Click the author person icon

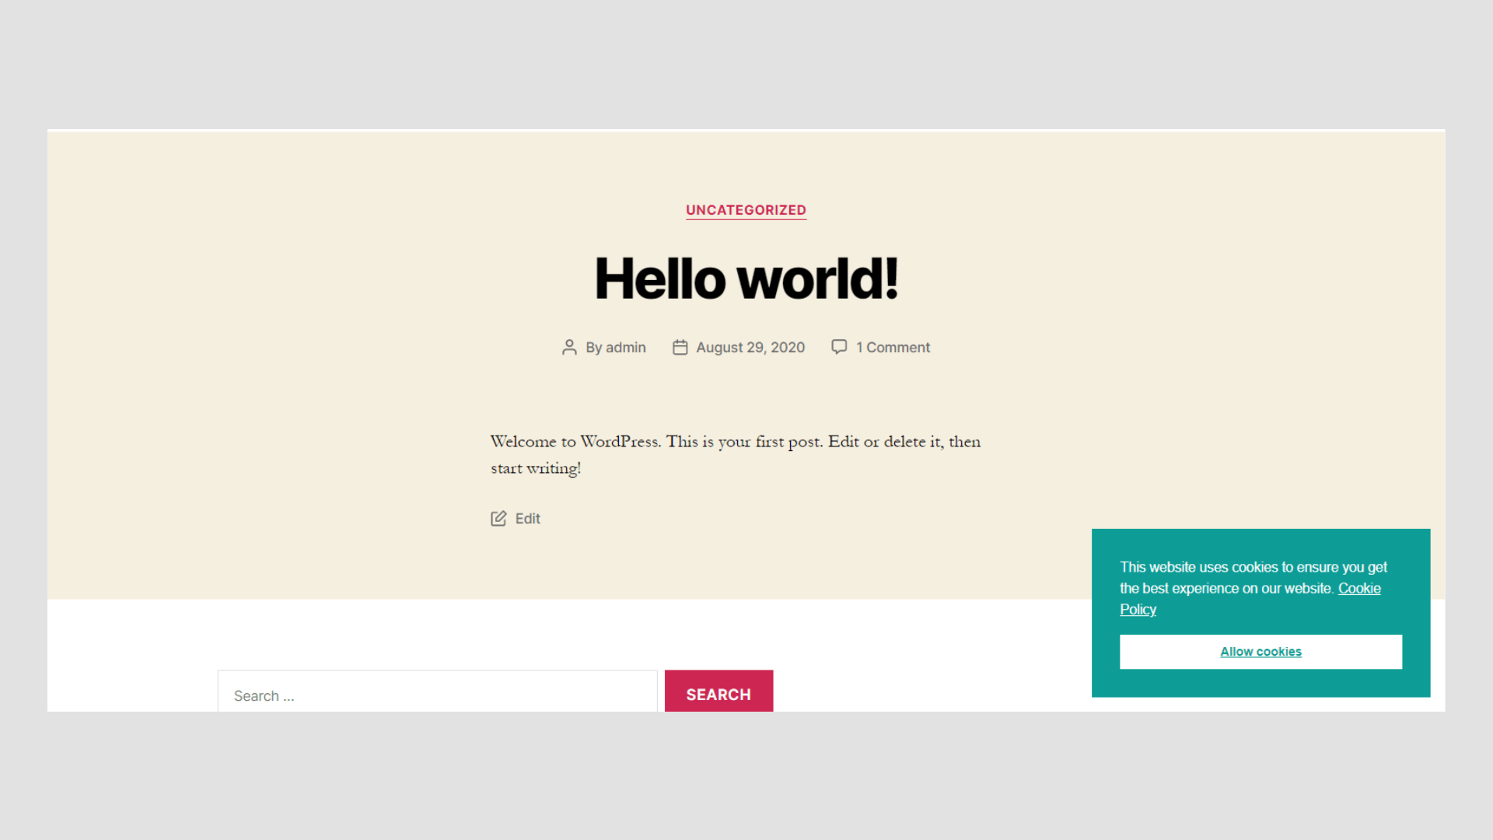(569, 347)
